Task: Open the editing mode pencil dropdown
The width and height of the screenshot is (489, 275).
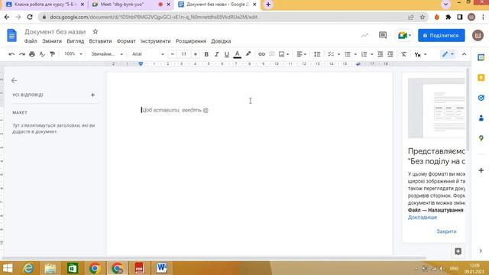Action: tap(448, 54)
